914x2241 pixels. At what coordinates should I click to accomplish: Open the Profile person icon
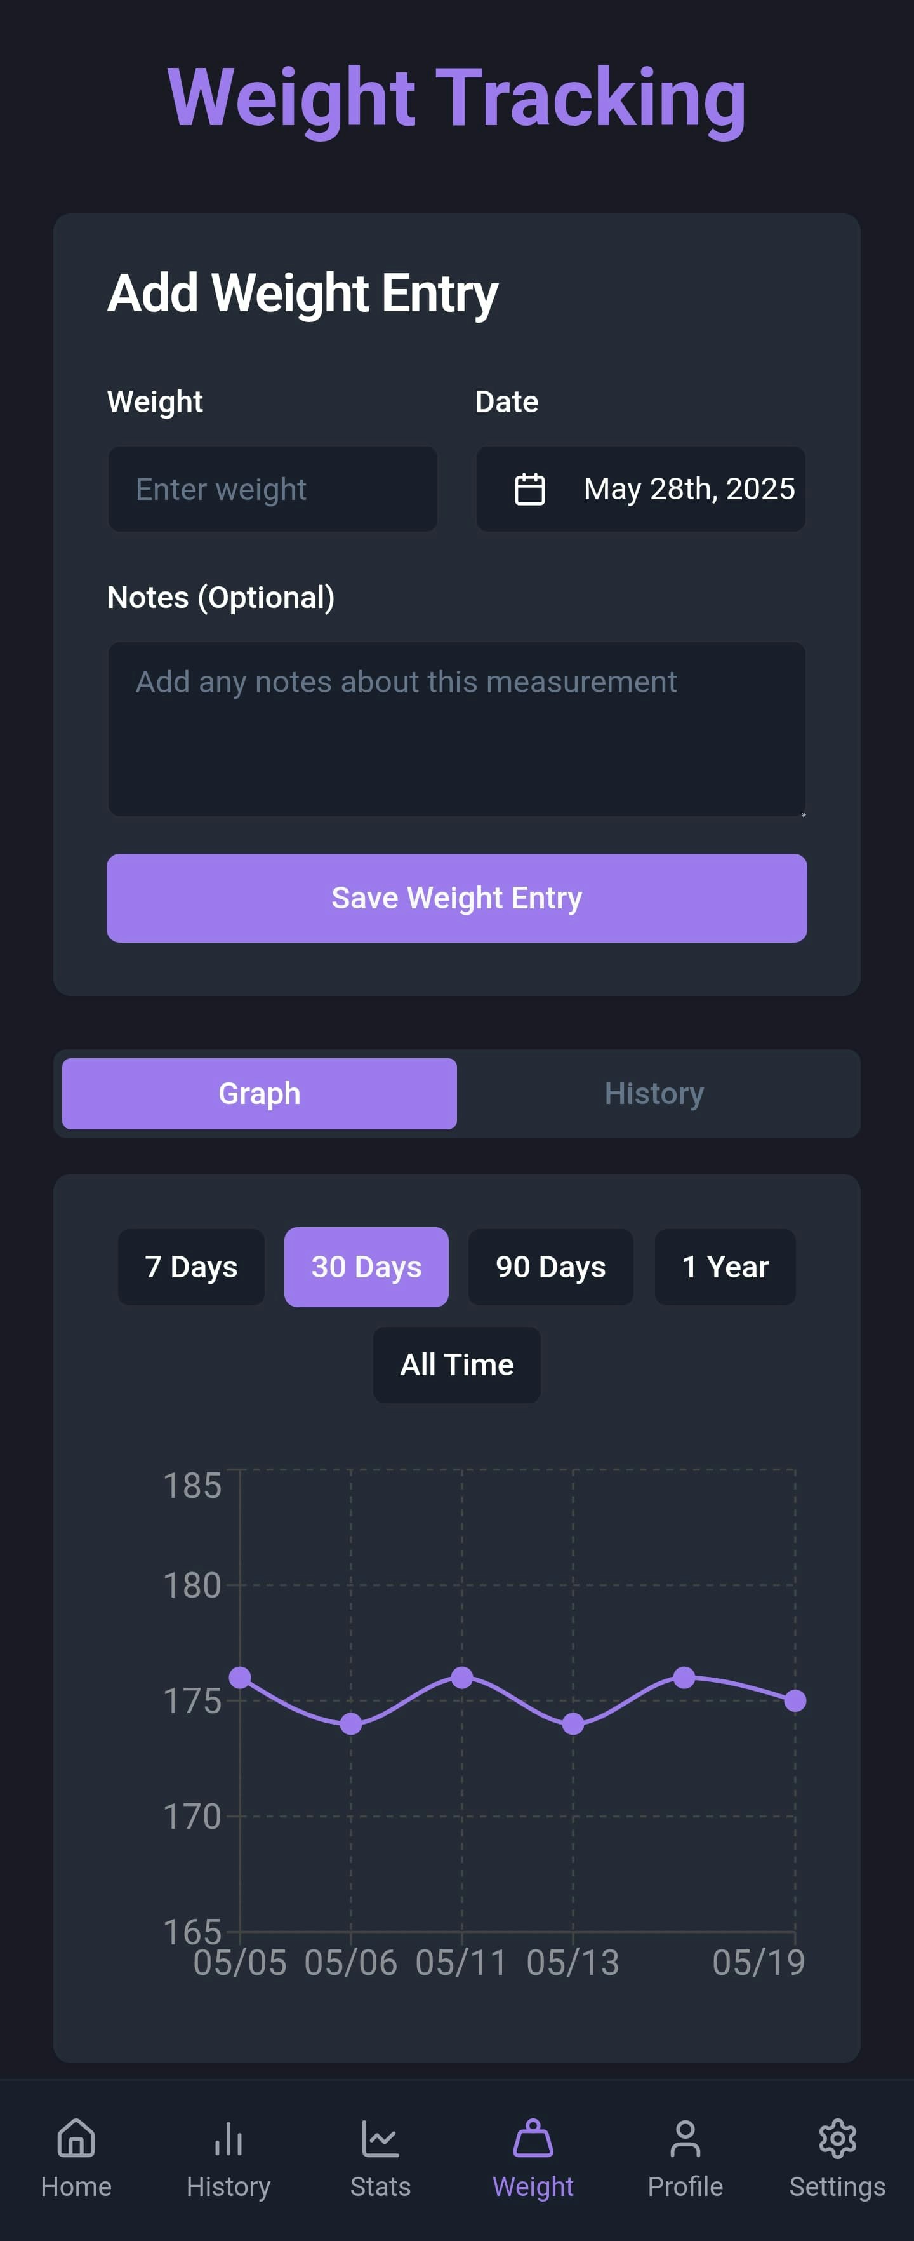(x=685, y=2138)
